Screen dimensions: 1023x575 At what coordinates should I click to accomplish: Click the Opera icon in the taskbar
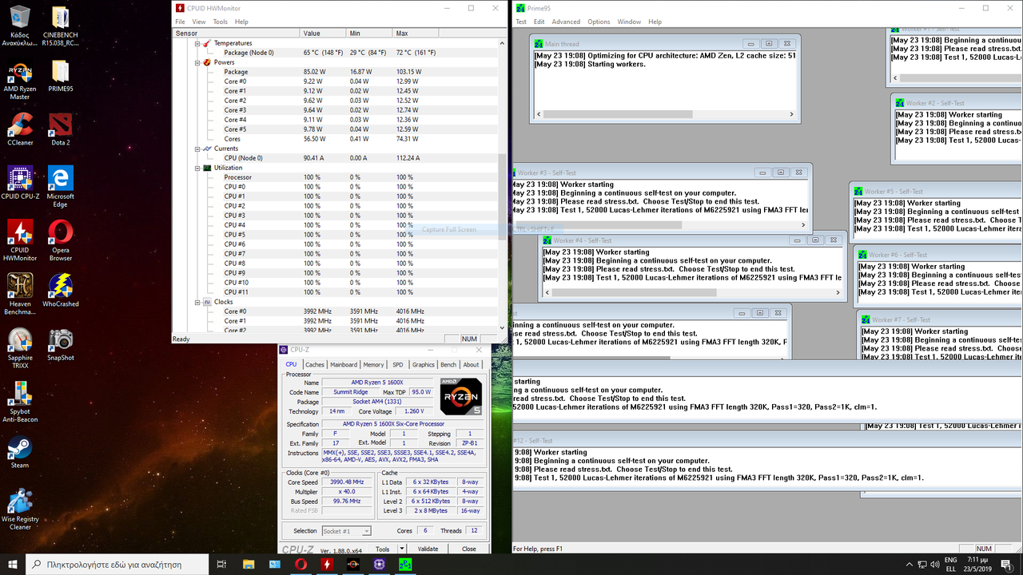coord(301,564)
